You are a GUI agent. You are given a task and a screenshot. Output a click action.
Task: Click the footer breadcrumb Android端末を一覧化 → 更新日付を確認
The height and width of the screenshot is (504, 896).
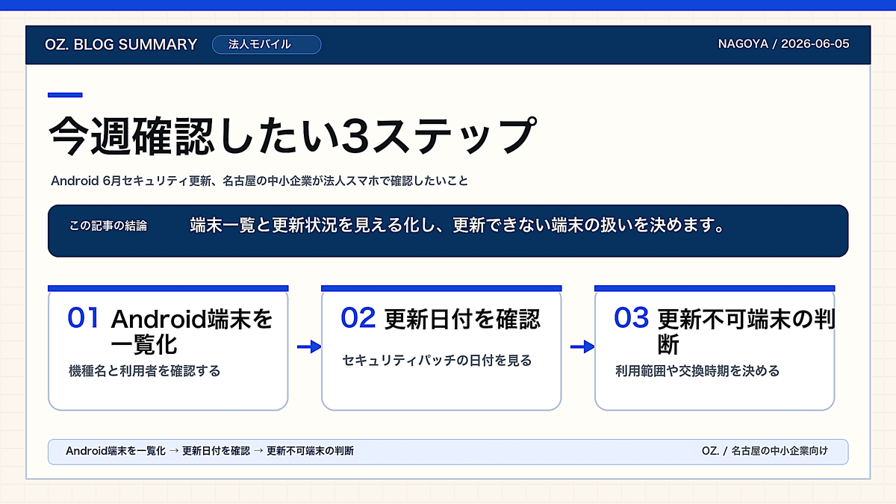coord(210,451)
